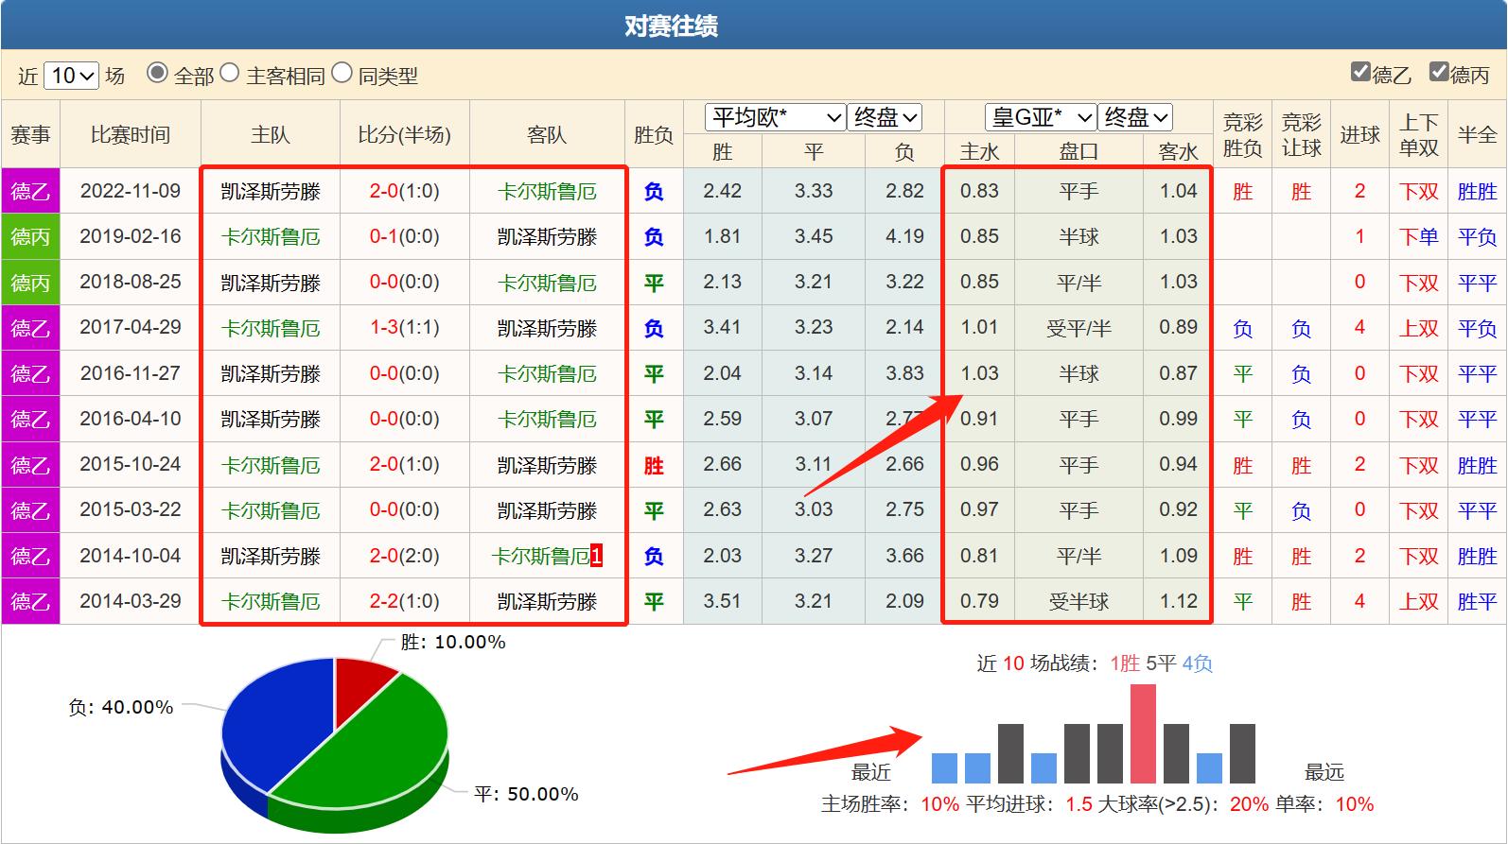Screen dimensions: 1508x844
Task: Click 客水 value 1.12 in 2014-03-29 row
Action: coord(1178,600)
